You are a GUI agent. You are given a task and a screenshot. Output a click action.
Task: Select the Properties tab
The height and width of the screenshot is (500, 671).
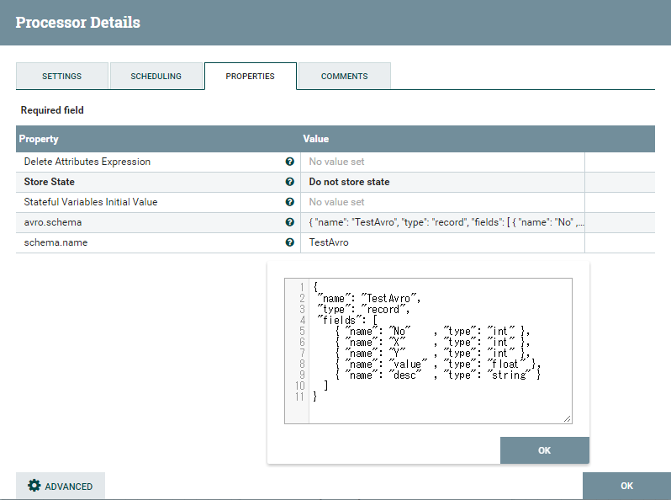tap(250, 76)
